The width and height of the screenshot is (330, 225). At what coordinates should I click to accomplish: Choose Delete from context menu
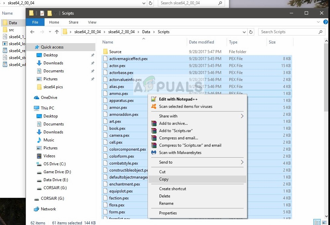[197, 196]
